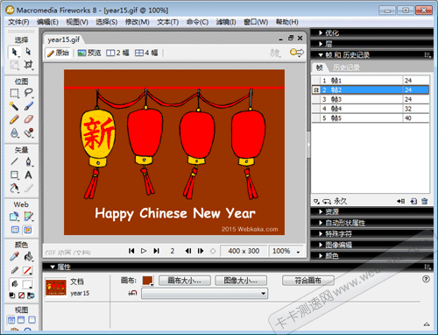Select the Eraser tool
The width and height of the screenshot is (438, 335).
click(x=28, y=119)
